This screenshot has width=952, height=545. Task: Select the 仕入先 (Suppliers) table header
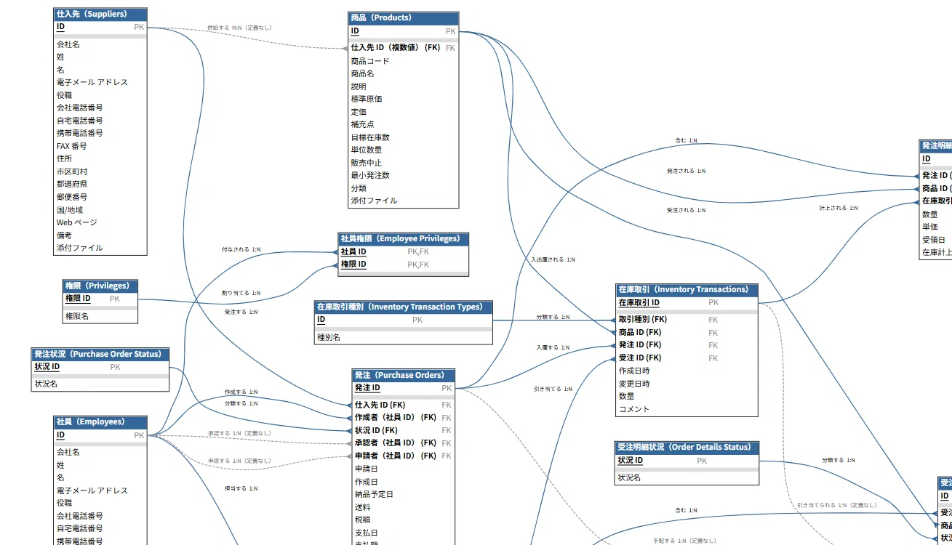[100, 14]
